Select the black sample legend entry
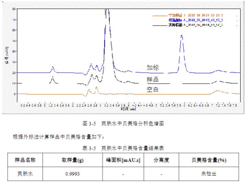 pyautogui.click(x=196, y=25)
